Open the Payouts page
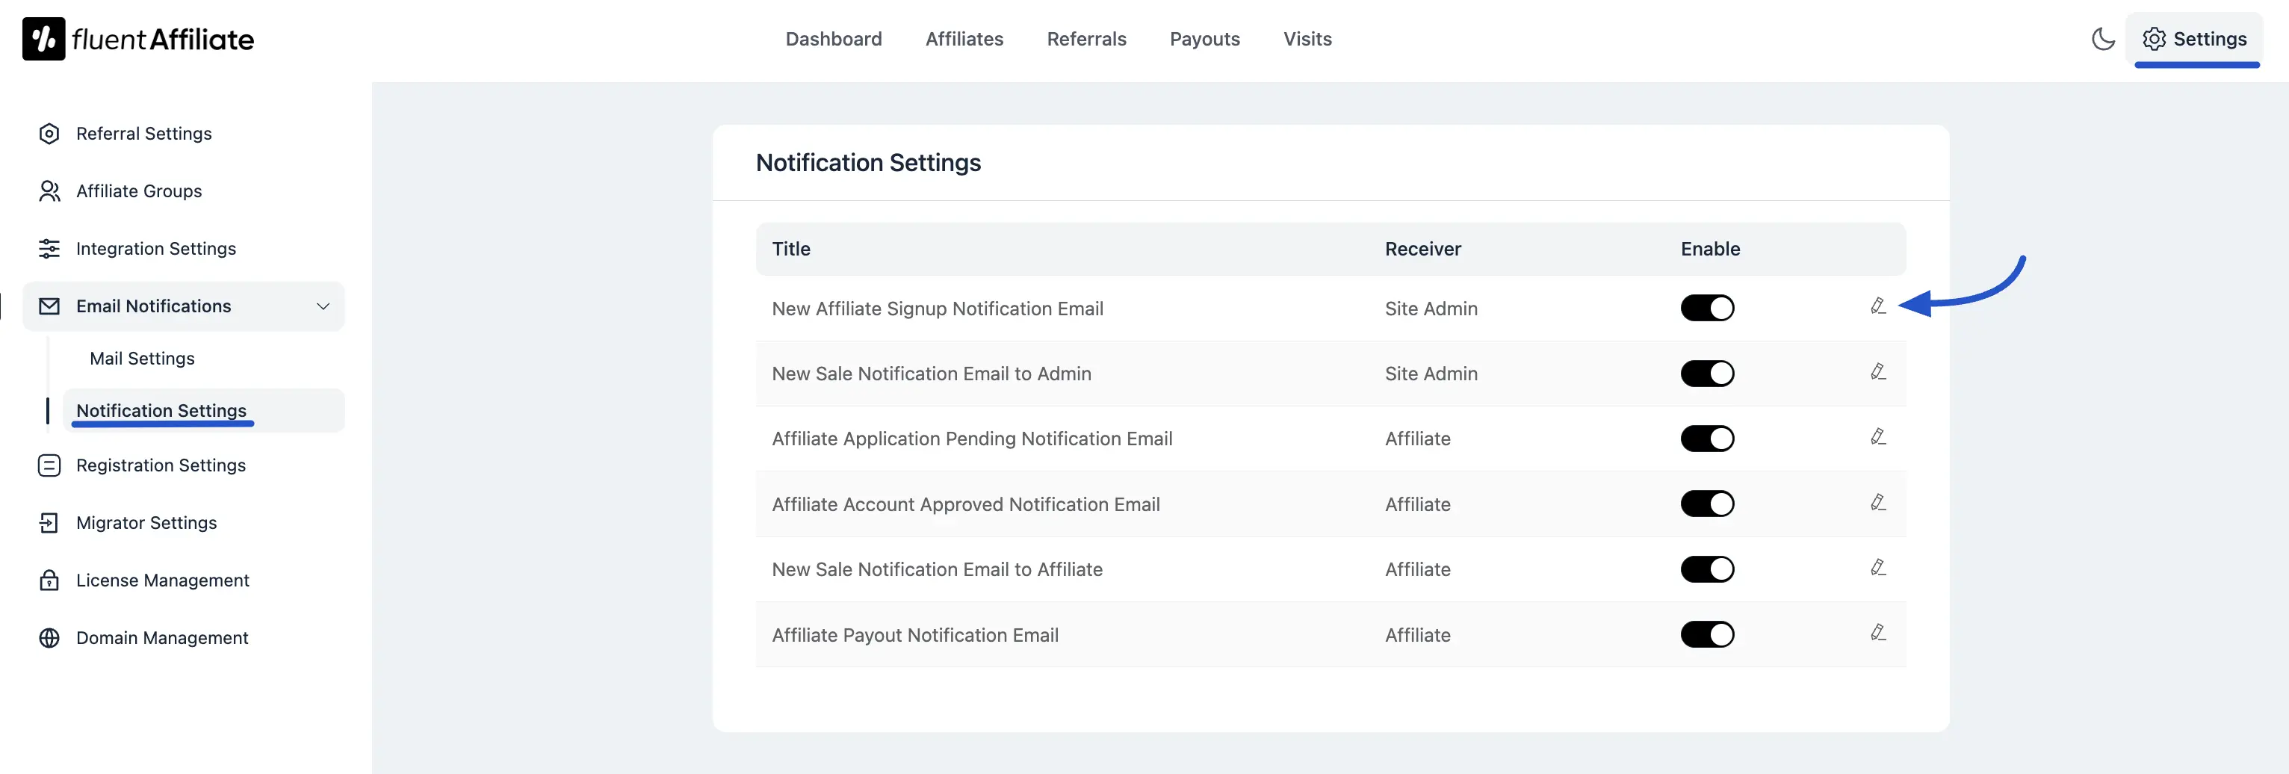 [1205, 39]
